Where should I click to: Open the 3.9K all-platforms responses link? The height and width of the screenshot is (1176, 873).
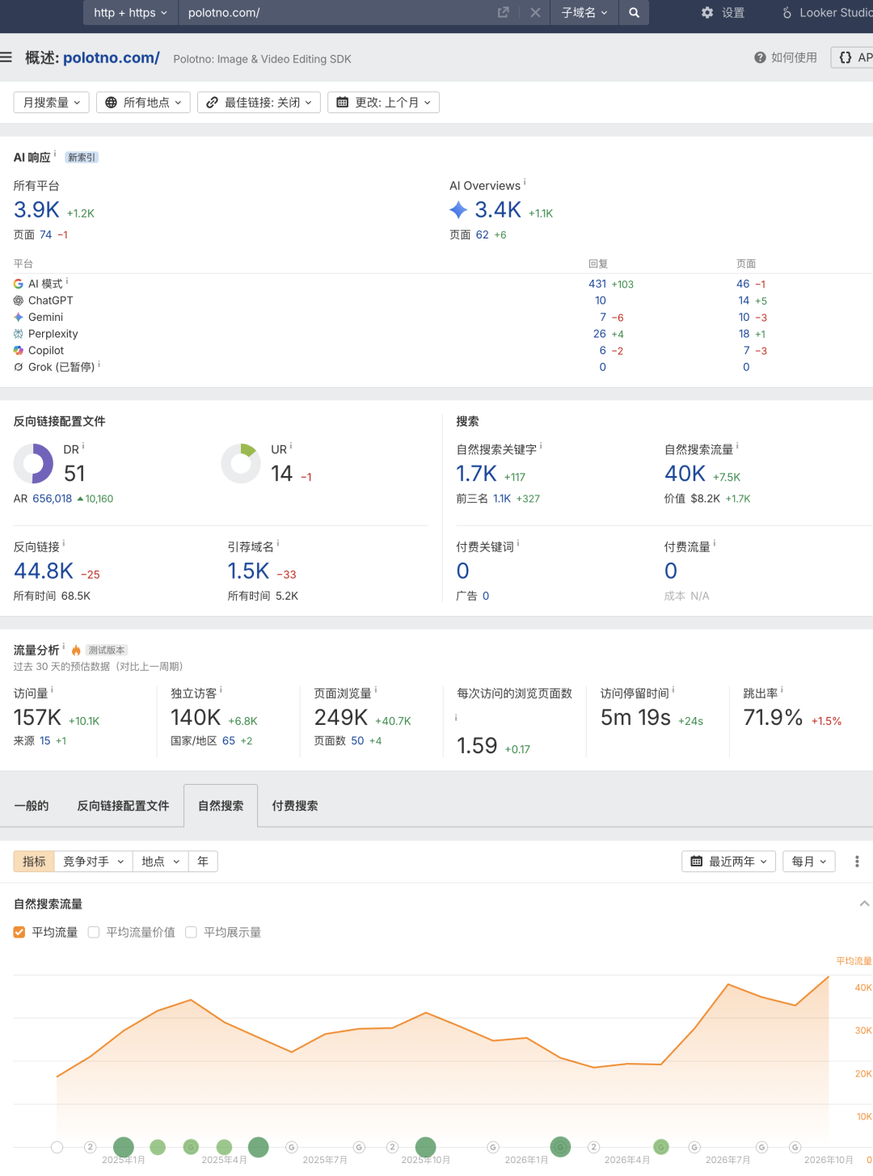coord(36,210)
